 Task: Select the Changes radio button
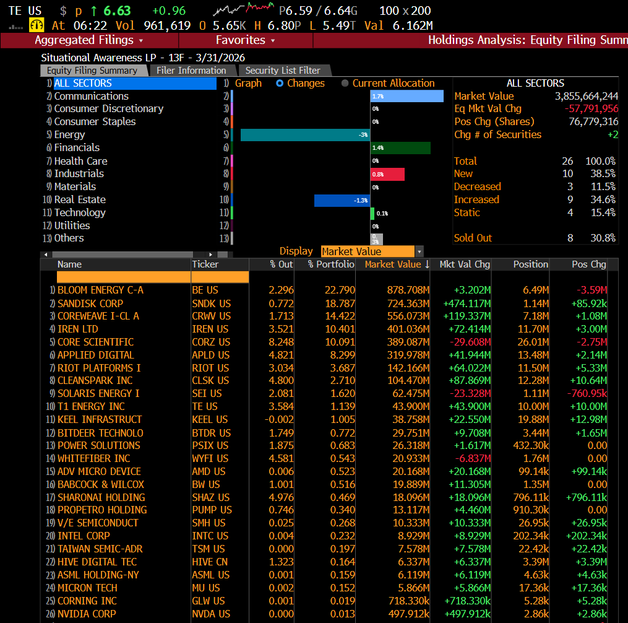[280, 84]
